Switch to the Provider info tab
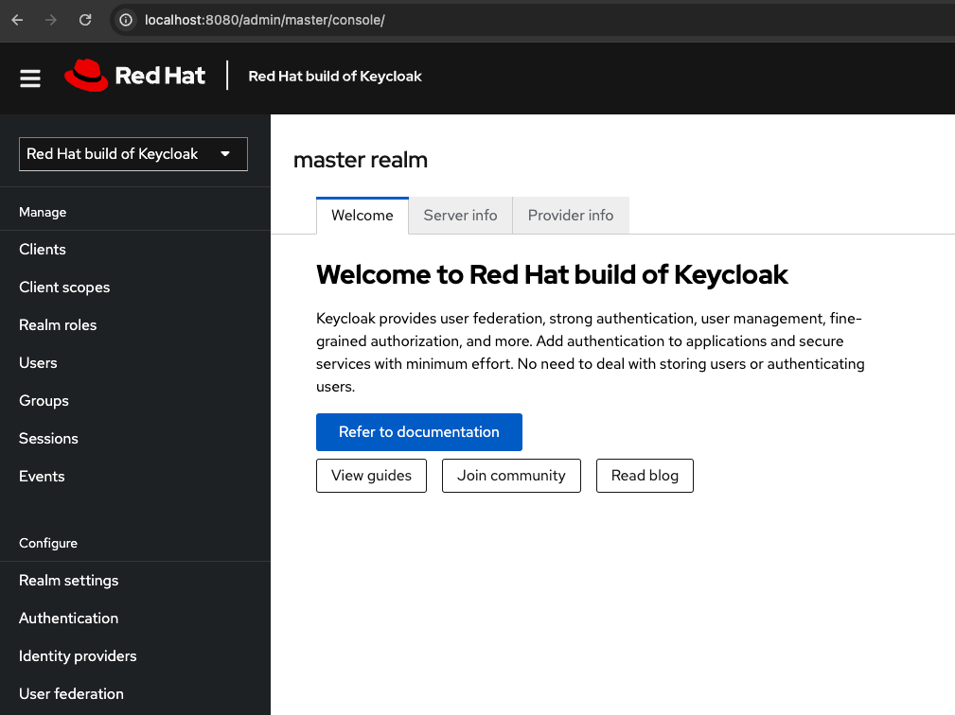 point(570,215)
